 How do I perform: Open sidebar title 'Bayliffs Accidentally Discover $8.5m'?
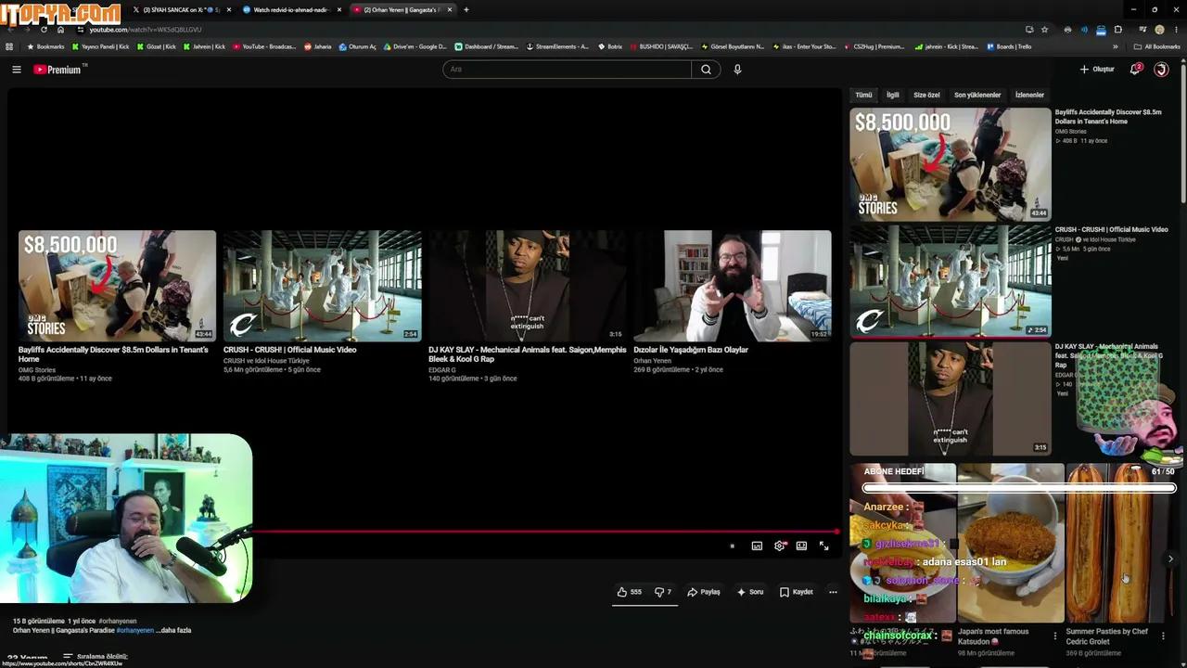[1108, 117]
